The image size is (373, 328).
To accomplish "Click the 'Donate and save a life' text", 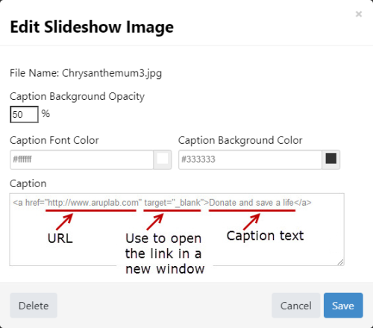I will 251,203.
